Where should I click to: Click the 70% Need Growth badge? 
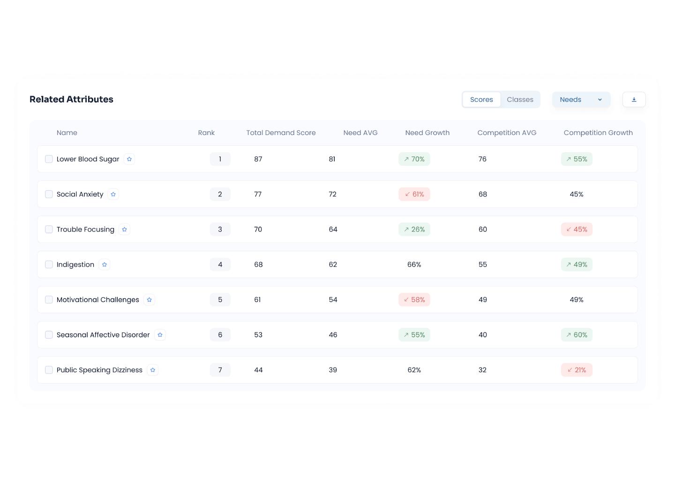(414, 159)
